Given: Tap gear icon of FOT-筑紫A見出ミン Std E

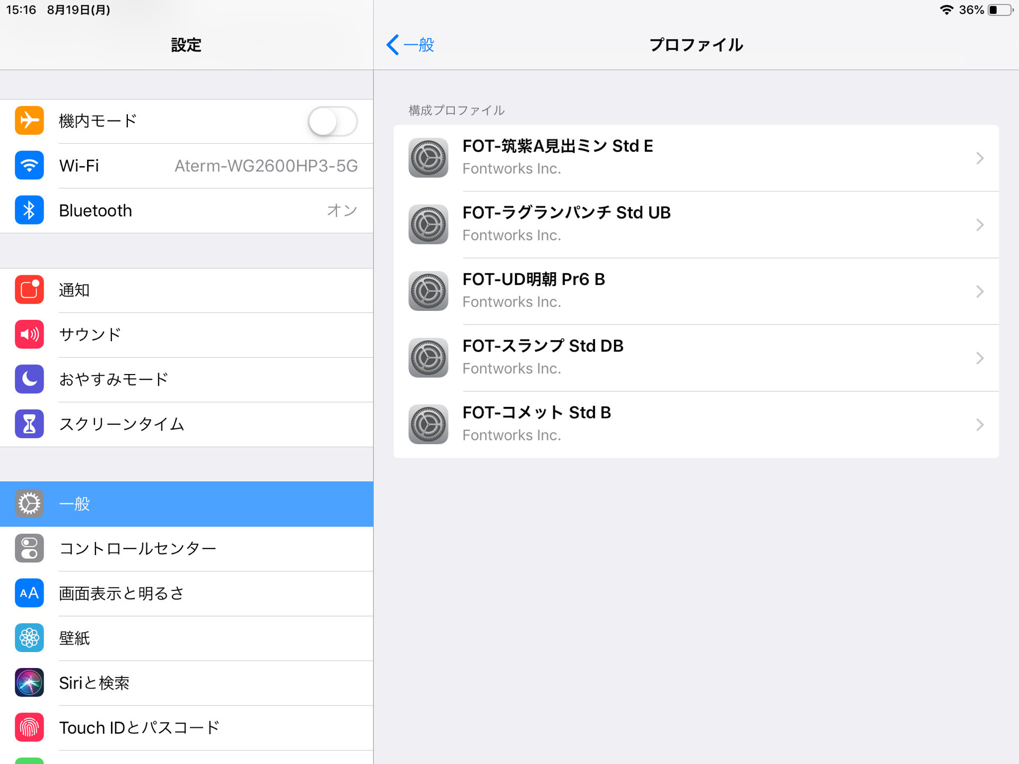Looking at the screenshot, I should tap(428, 158).
